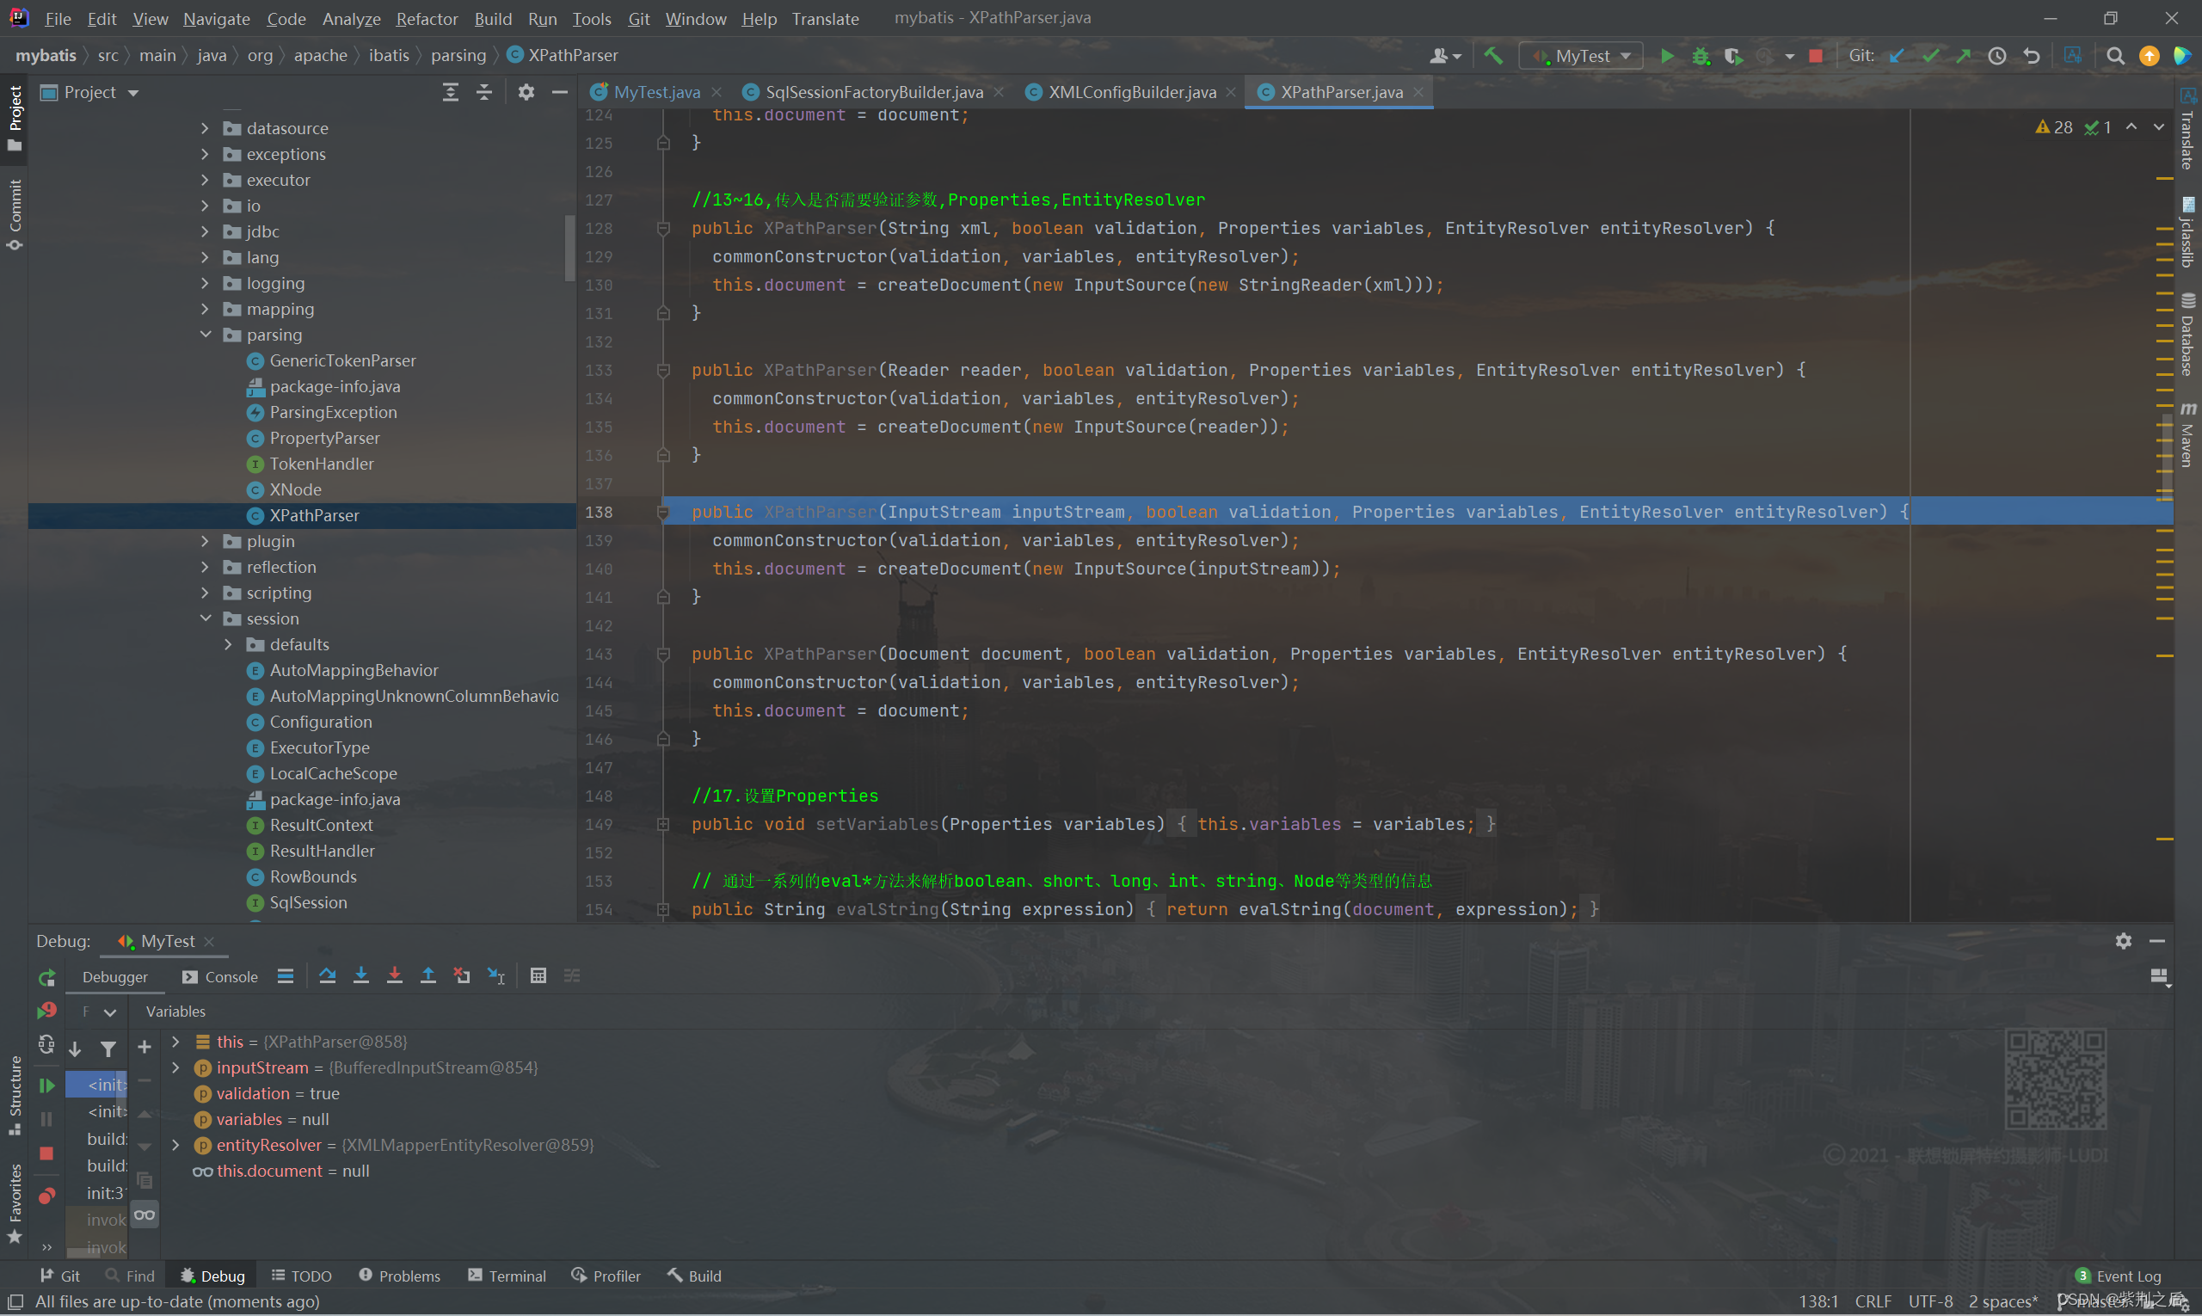Switch to the XMLConfigBuilder.java tab

coord(1132,92)
